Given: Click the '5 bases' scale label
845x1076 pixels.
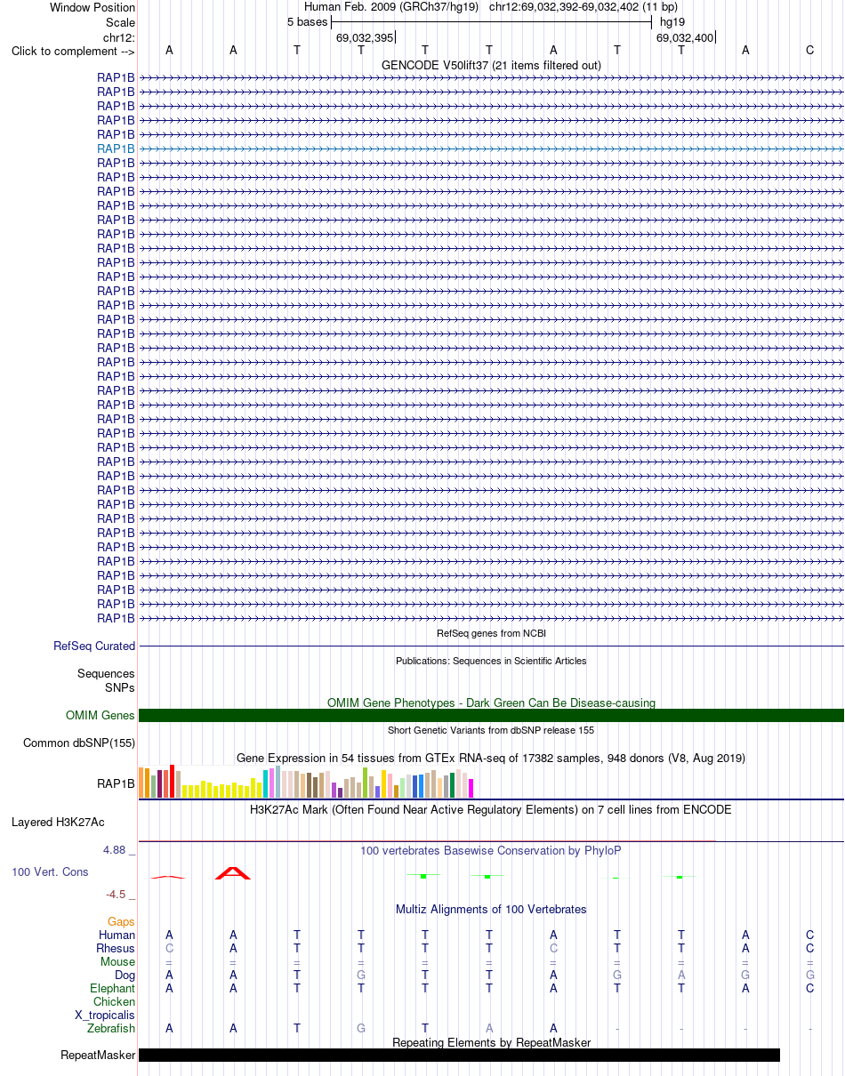Looking at the screenshot, I should pos(307,21).
